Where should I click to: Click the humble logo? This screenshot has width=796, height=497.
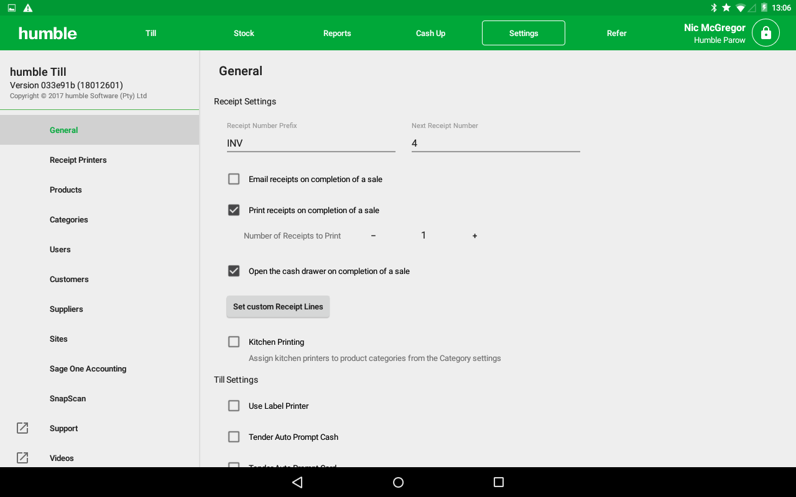48,33
